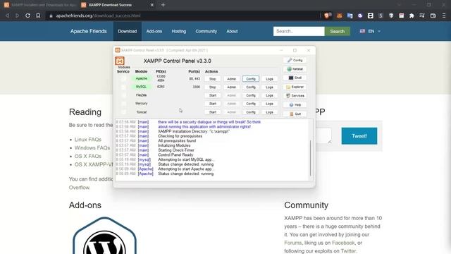Bookmark this page
Viewport: 451px width, 254px height.
(x=38, y=16)
